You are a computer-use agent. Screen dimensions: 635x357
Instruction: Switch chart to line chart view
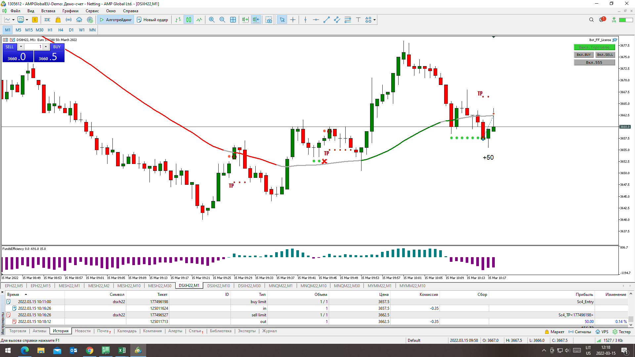199,20
